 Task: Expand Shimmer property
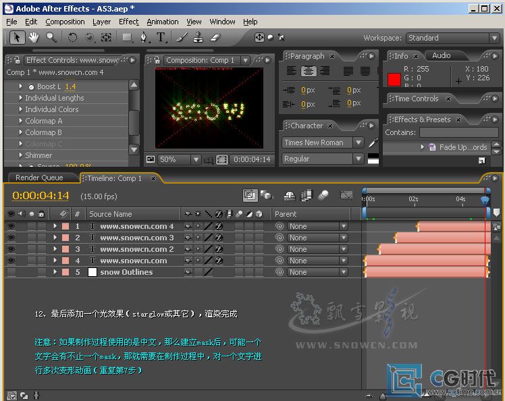(21, 155)
